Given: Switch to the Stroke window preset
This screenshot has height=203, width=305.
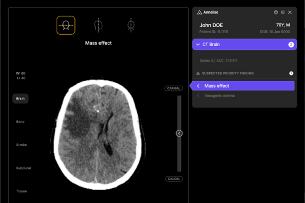Looking at the screenshot, I should click(21, 145).
